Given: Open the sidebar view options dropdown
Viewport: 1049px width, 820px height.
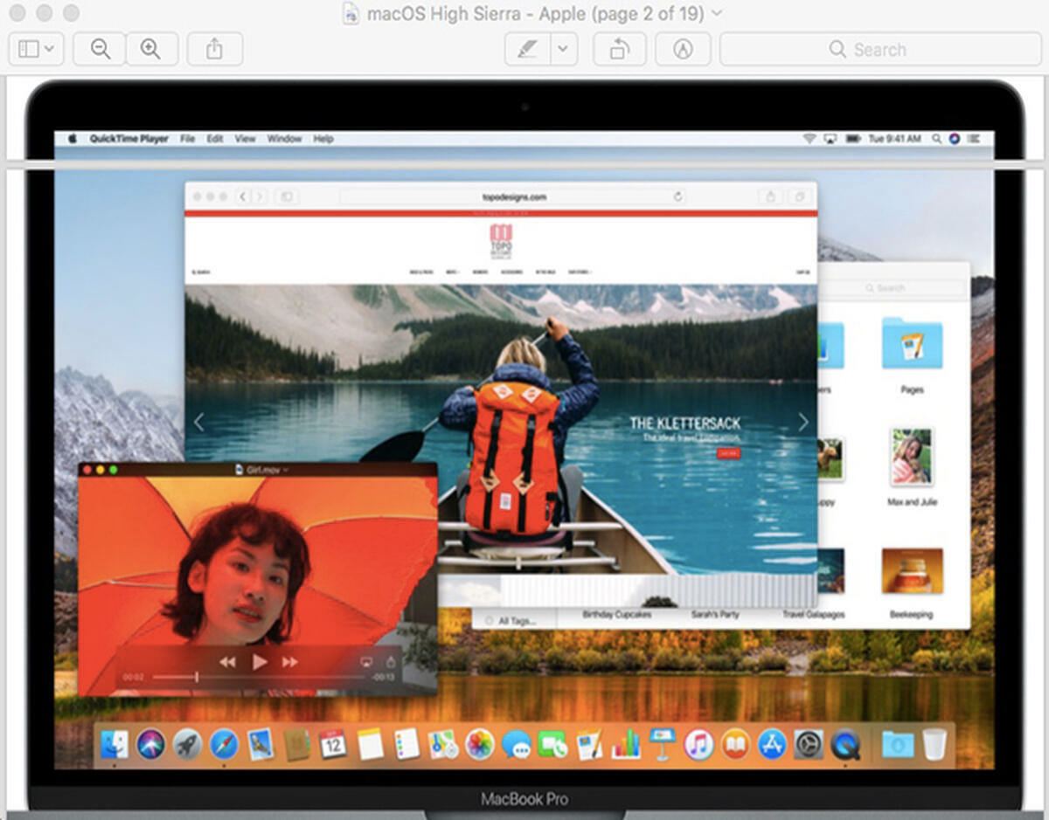Looking at the screenshot, I should coord(36,49).
